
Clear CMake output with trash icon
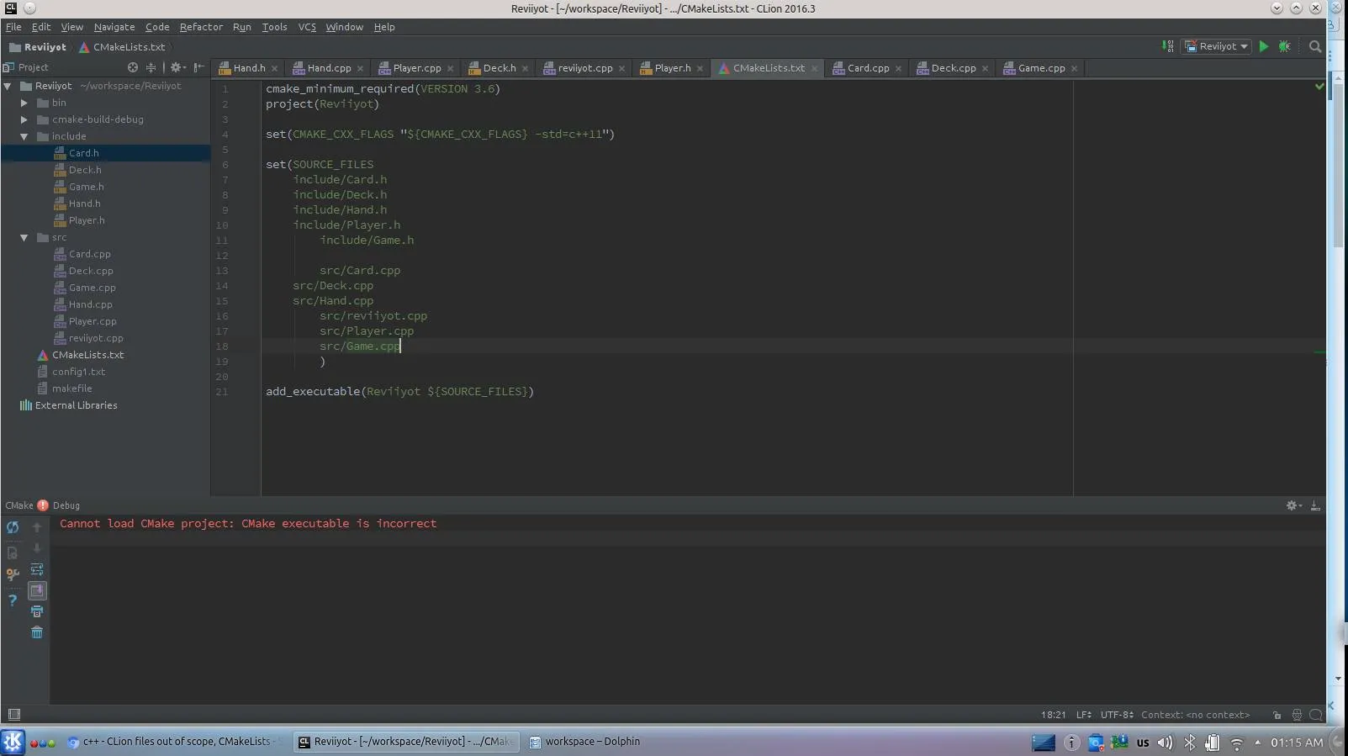click(x=37, y=632)
